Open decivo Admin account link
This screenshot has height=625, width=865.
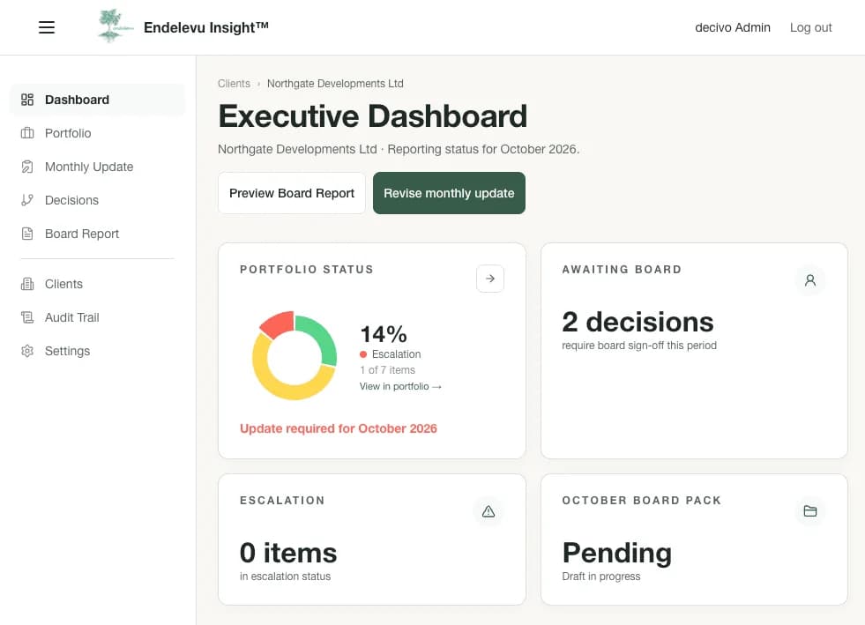coord(733,27)
